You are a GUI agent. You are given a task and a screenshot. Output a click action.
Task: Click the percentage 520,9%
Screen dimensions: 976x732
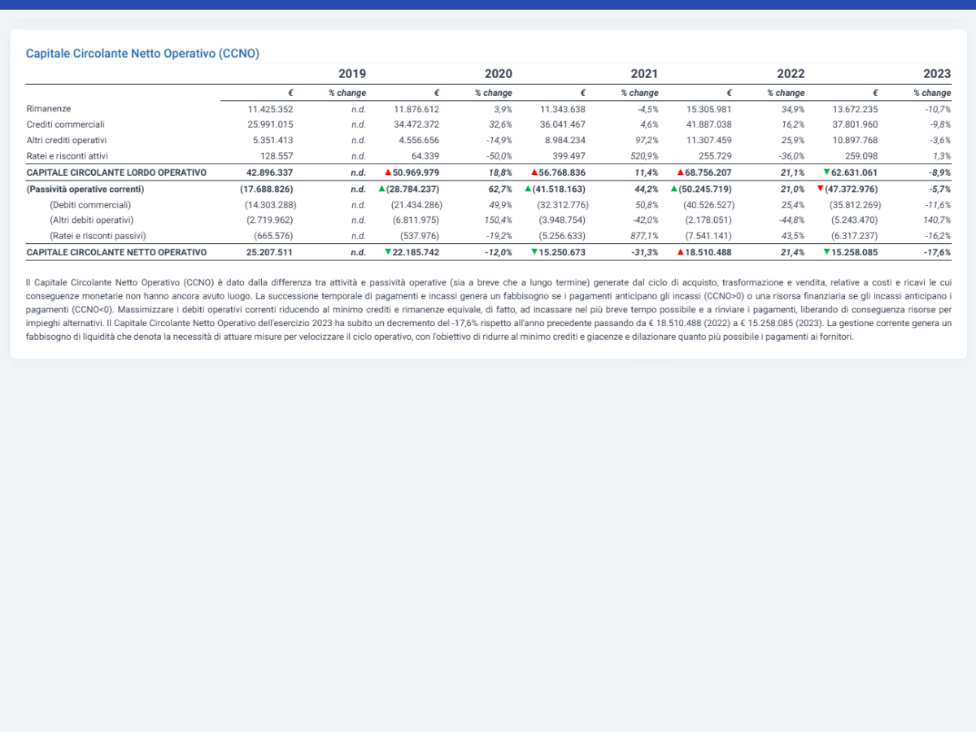pos(645,156)
